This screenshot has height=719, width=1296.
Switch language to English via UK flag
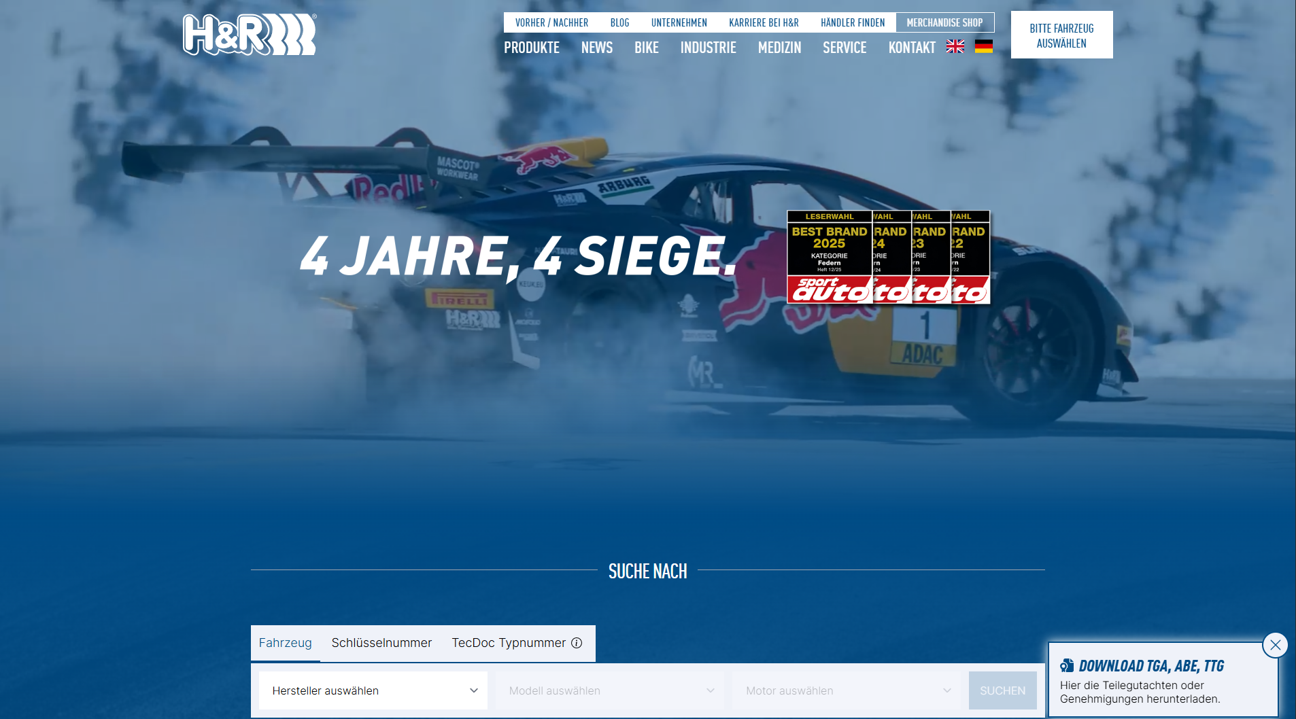[955, 46]
